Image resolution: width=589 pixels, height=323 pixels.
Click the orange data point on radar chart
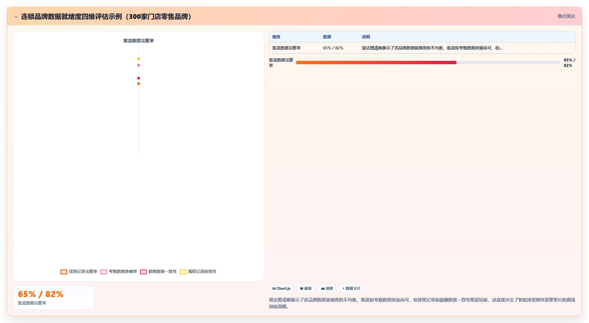pos(139,84)
